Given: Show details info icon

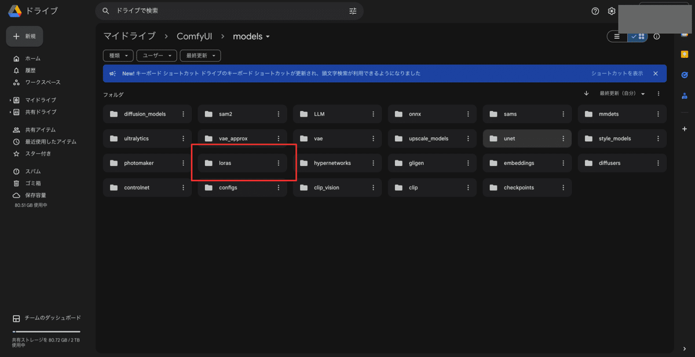Looking at the screenshot, I should point(657,36).
